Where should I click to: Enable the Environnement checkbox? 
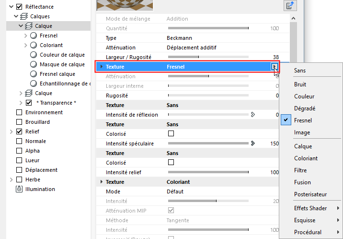tap(19, 112)
